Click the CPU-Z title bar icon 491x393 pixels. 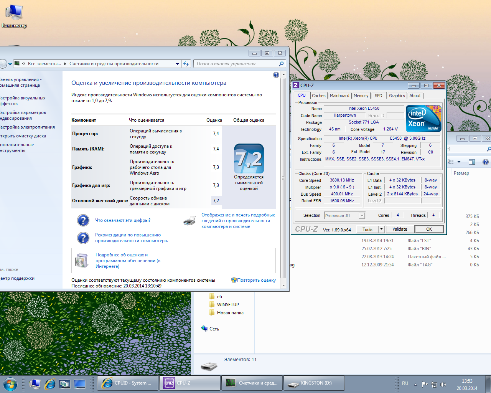pos(296,85)
